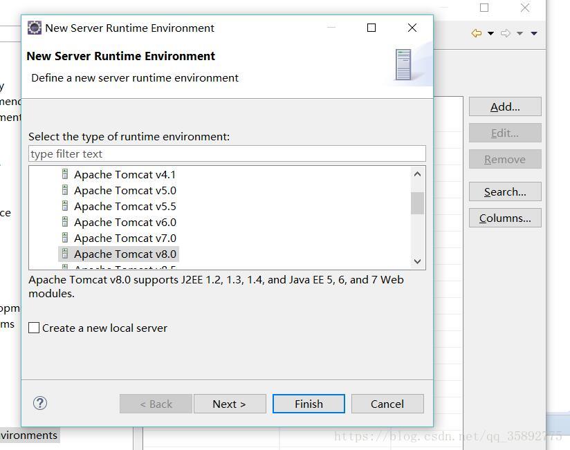Open dialog help question mark icon
The height and width of the screenshot is (450, 570).
[x=40, y=403]
